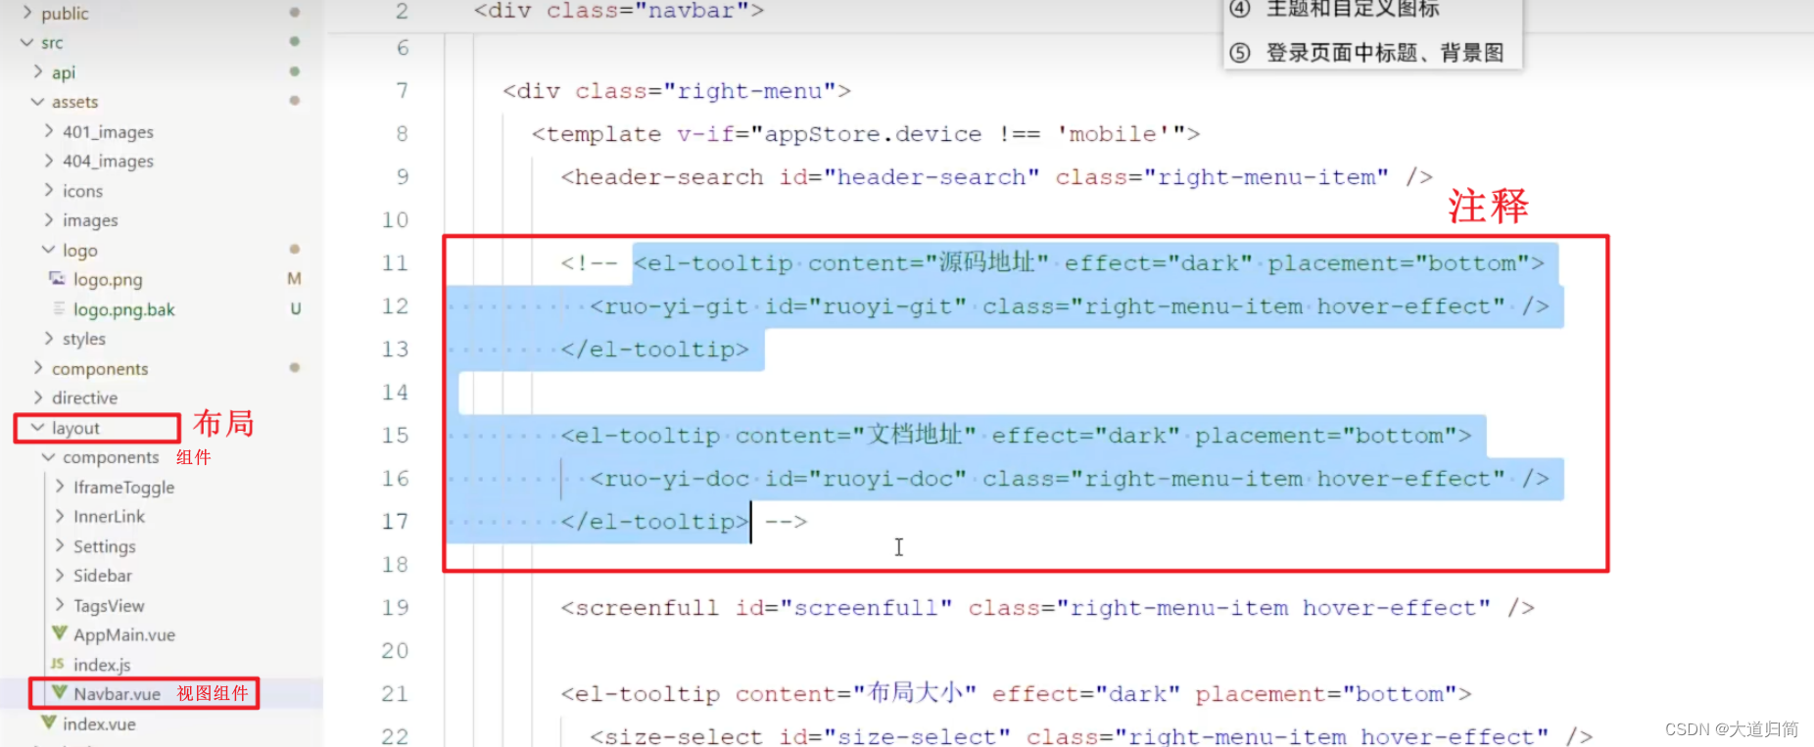Expand the styles folder chevron
This screenshot has width=1814, height=747.
(x=49, y=338)
